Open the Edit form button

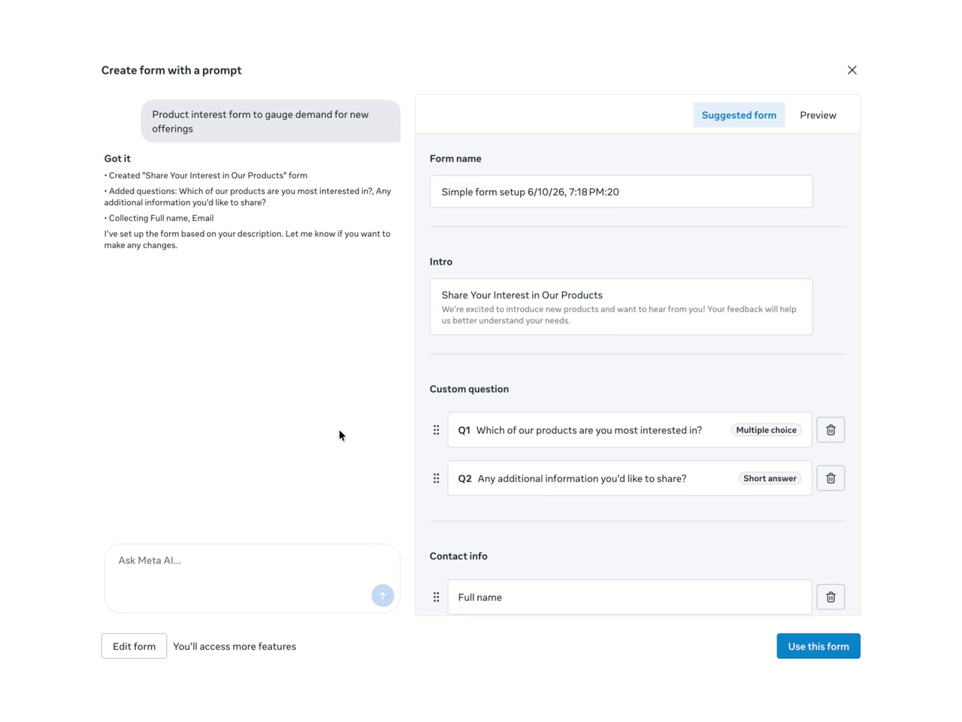(134, 646)
